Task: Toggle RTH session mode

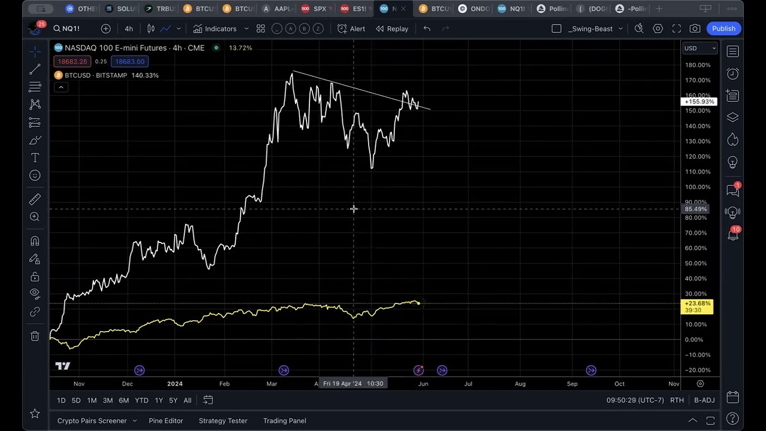Action: [677, 400]
